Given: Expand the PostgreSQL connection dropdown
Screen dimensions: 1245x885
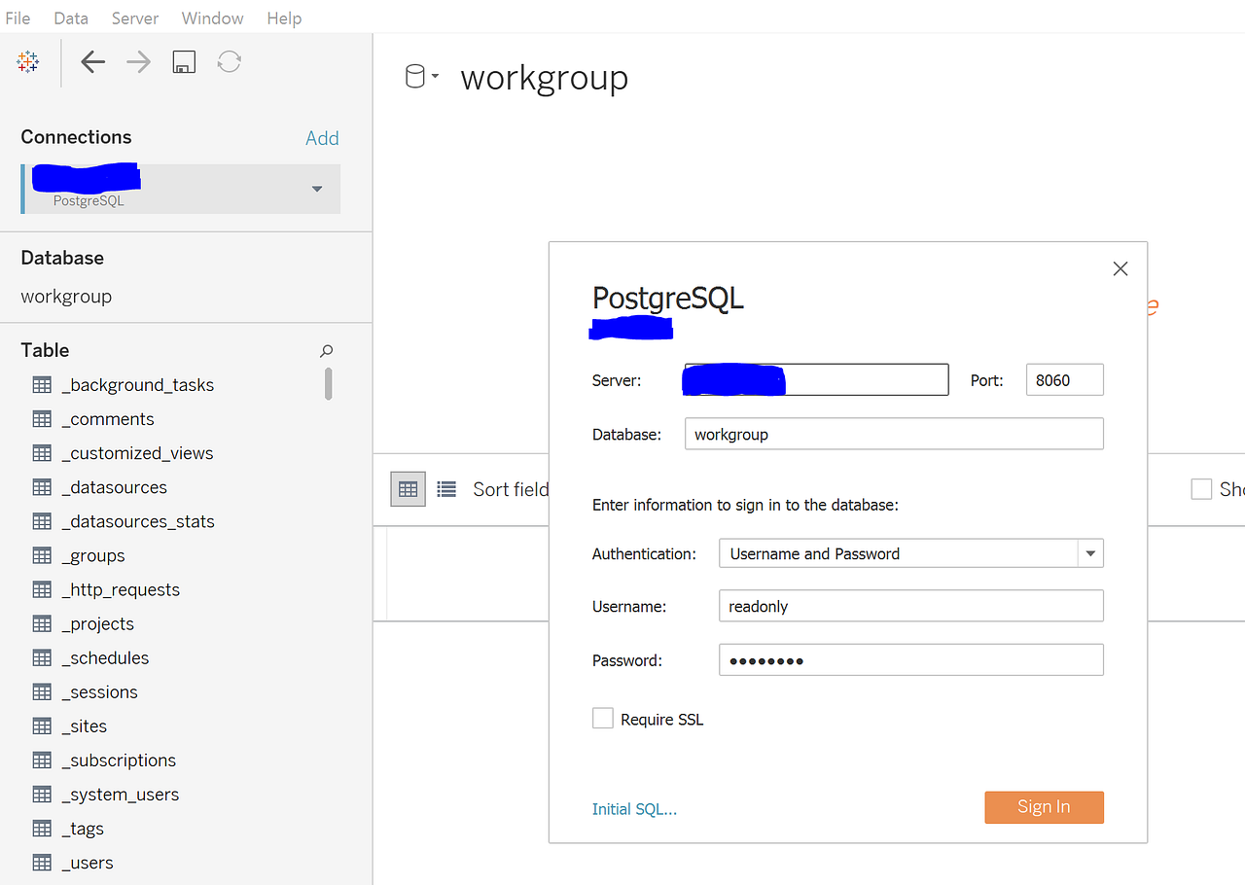Looking at the screenshot, I should (316, 190).
